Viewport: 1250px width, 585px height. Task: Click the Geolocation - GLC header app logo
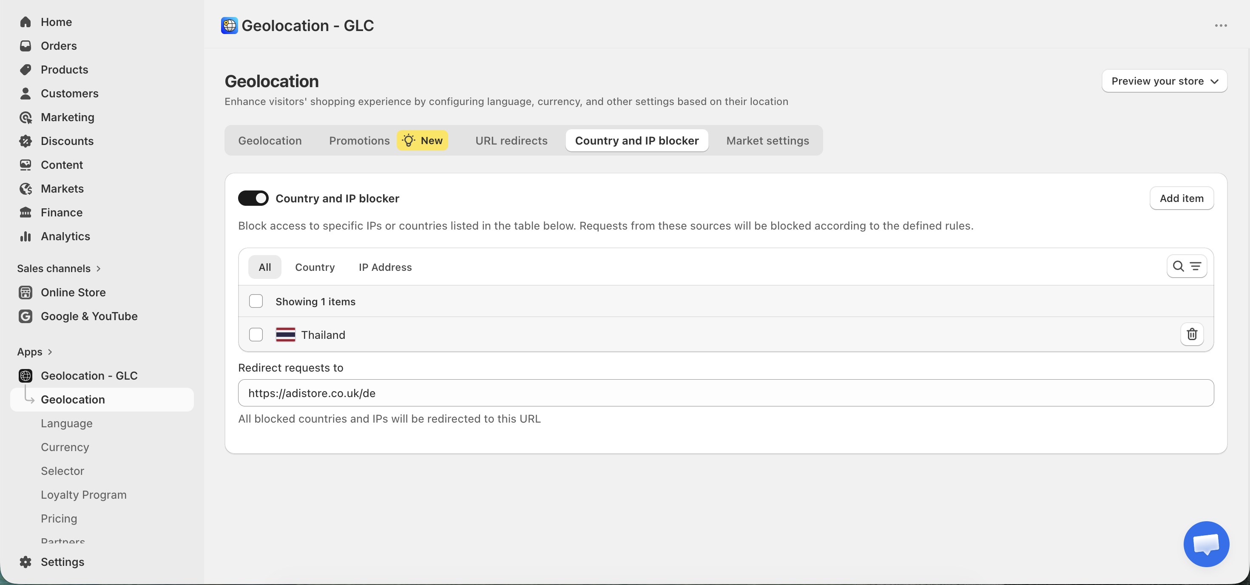(229, 25)
